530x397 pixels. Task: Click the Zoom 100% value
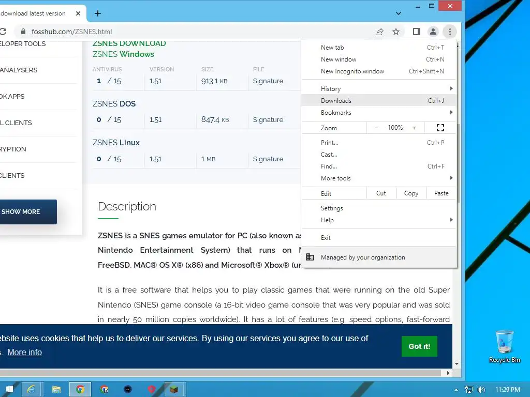[x=395, y=128]
